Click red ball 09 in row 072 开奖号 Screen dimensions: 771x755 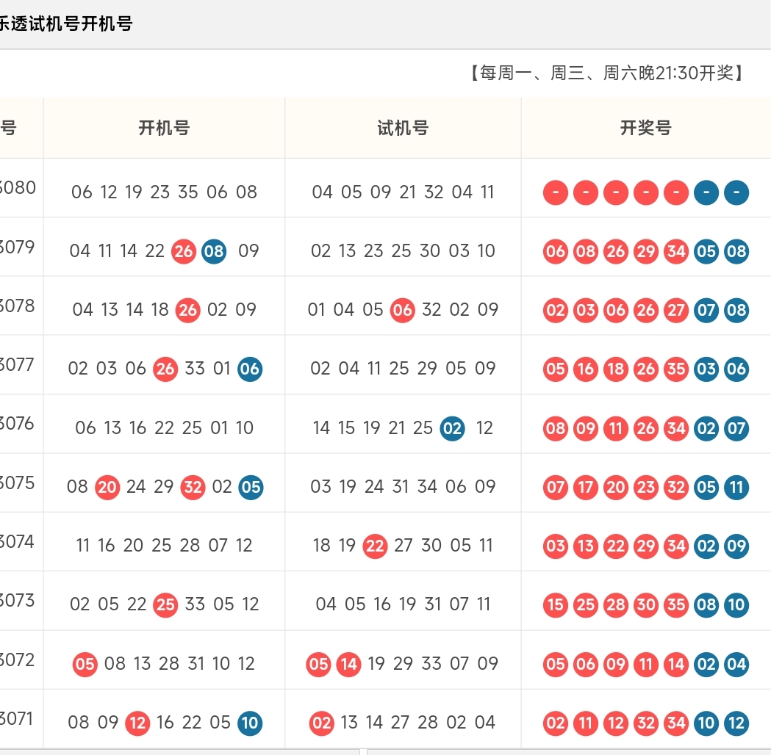click(x=616, y=664)
